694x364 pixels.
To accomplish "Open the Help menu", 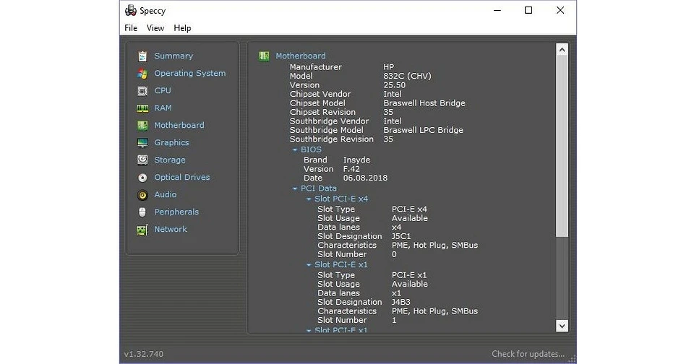I will pyautogui.click(x=182, y=28).
